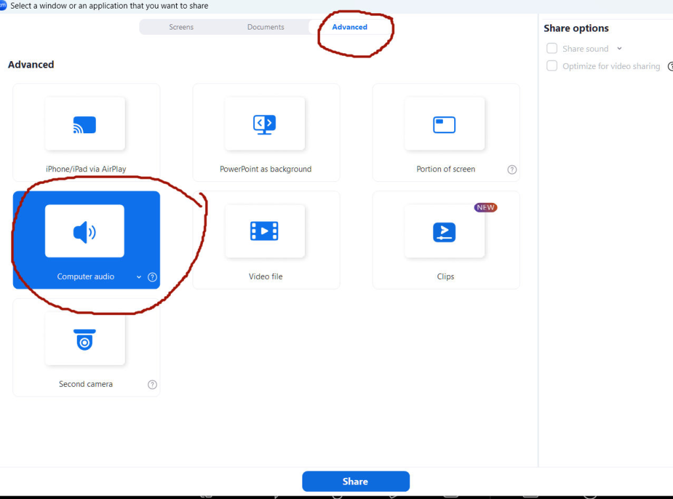
Task: Open the Advanced tab
Action: (350, 27)
